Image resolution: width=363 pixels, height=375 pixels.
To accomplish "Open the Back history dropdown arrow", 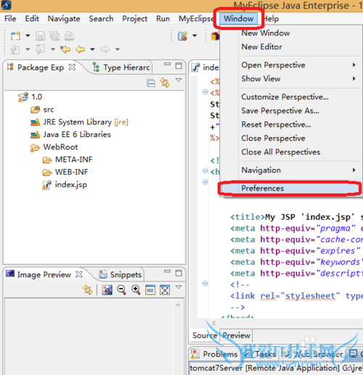I will coord(92,49).
